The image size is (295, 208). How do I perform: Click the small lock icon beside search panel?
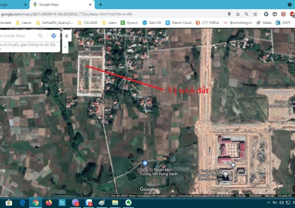click(x=66, y=36)
